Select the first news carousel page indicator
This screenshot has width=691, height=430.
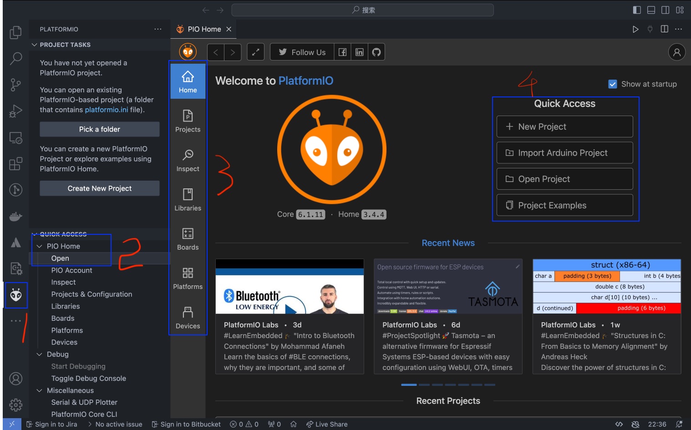coord(409,385)
